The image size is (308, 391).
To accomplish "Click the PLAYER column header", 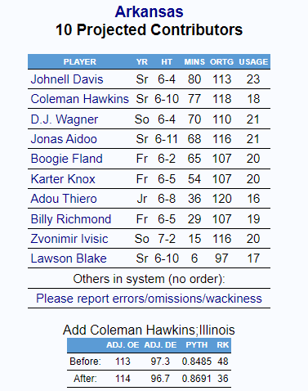I will click(x=80, y=62).
